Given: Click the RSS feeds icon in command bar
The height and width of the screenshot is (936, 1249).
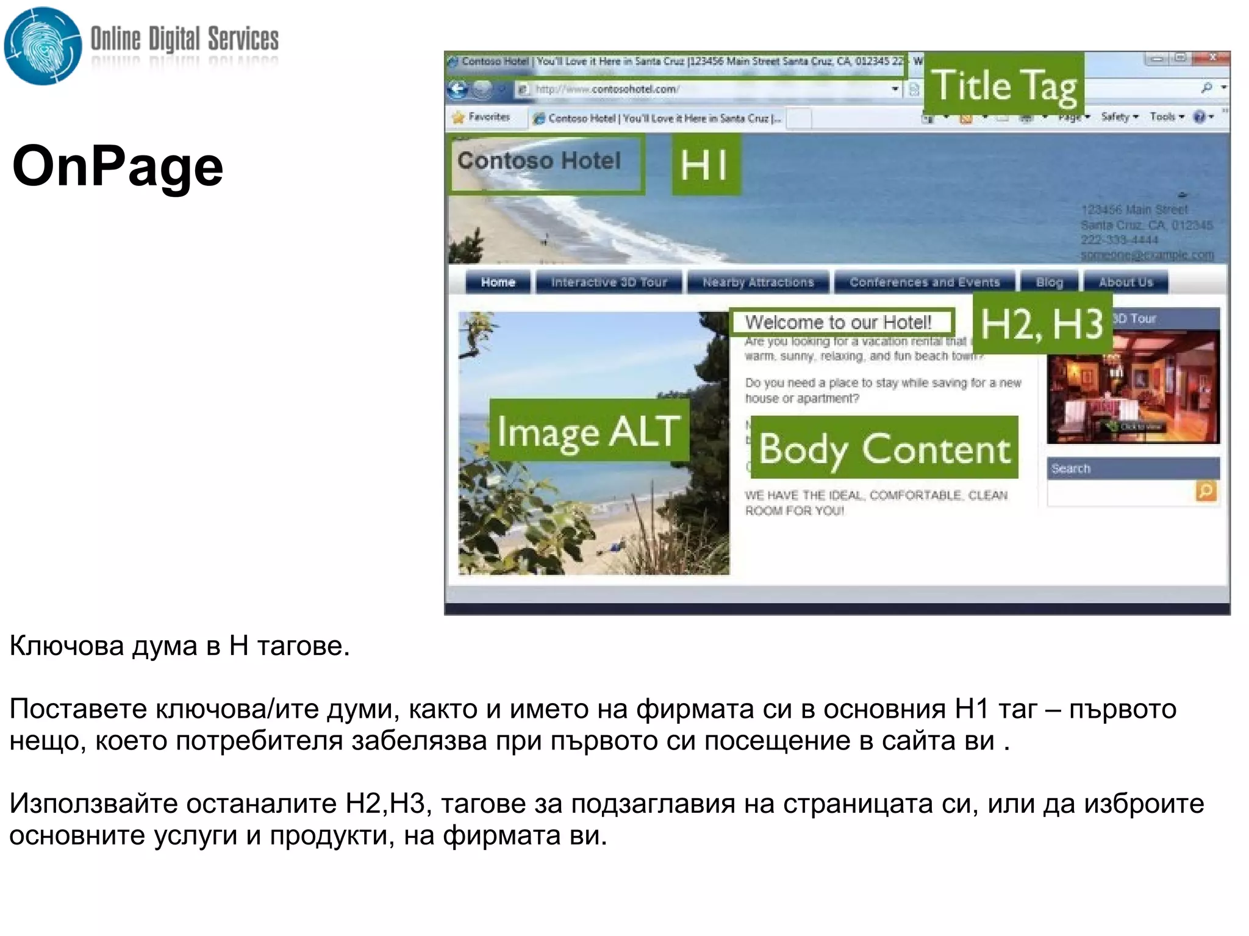Looking at the screenshot, I should 966,118.
